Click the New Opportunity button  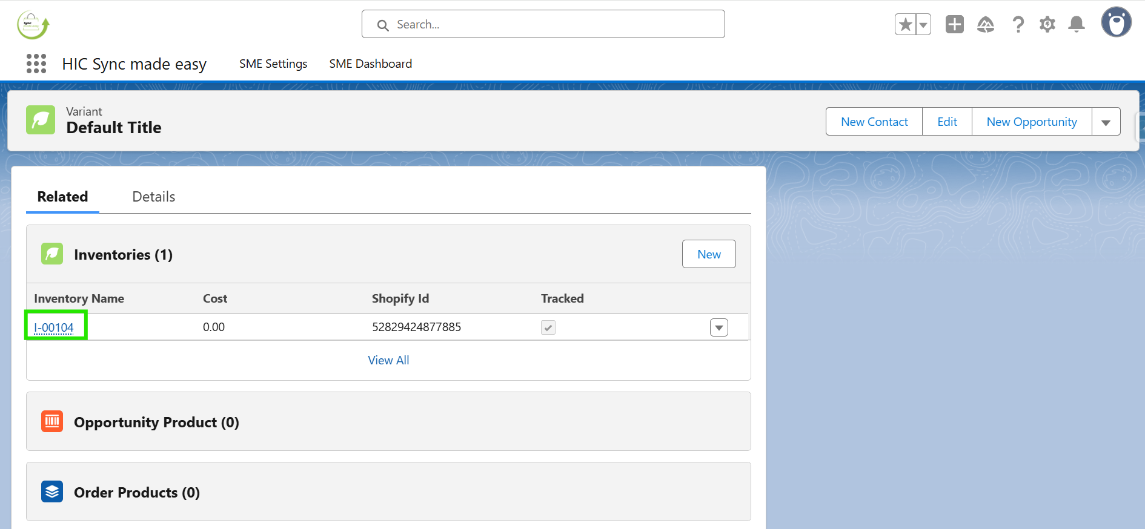tap(1032, 122)
